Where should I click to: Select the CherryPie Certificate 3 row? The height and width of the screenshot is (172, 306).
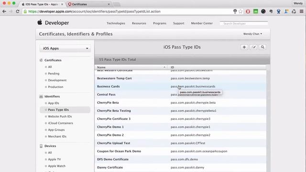click(181, 119)
